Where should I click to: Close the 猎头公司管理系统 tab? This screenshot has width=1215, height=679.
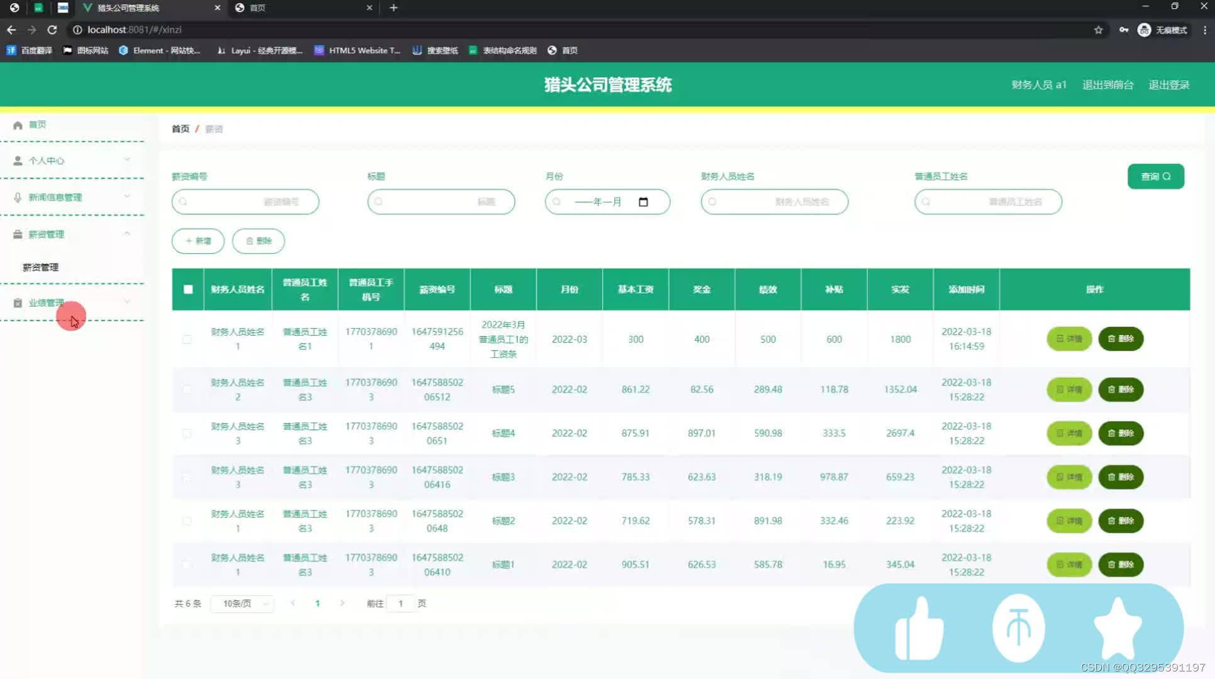(x=218, y=8)
